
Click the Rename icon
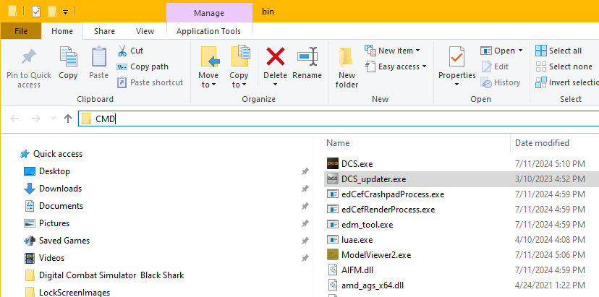coord(307,57)
